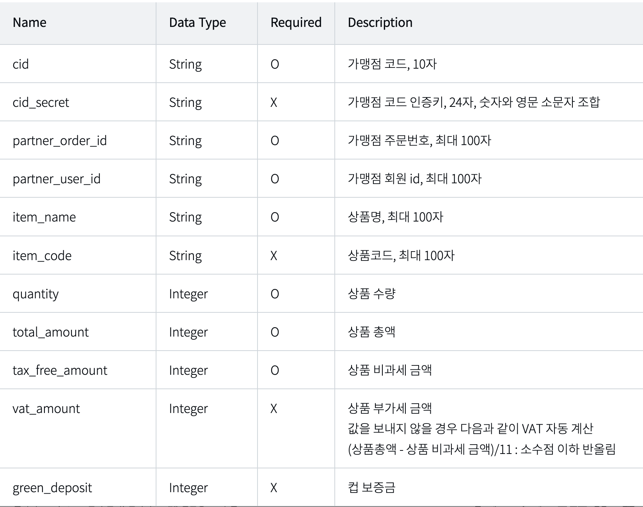Select the cid_secret parameter name
The height and width of the screenshot is (507, 643).
41,102
